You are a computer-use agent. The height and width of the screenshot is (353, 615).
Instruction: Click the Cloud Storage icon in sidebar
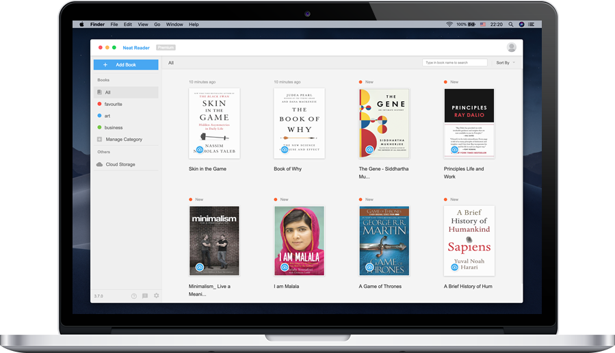[x=100, y=164]
